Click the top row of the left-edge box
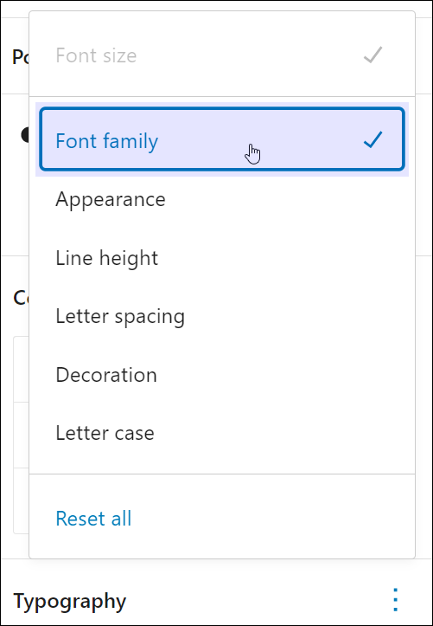433x626 pixels. point(21,370)
